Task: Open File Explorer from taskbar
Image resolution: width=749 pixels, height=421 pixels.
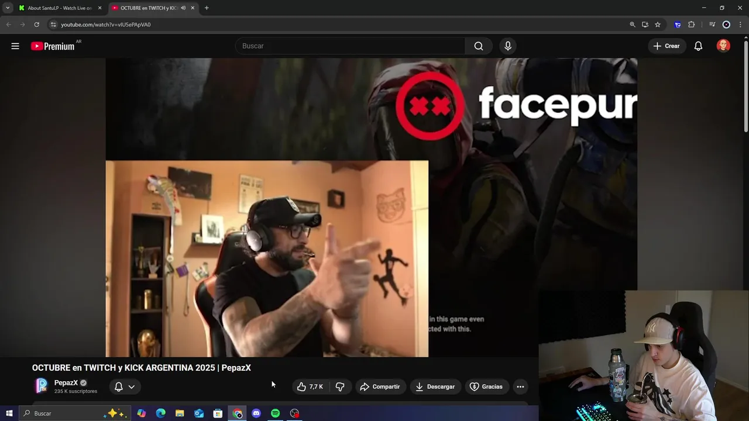Action: [180, 413]
